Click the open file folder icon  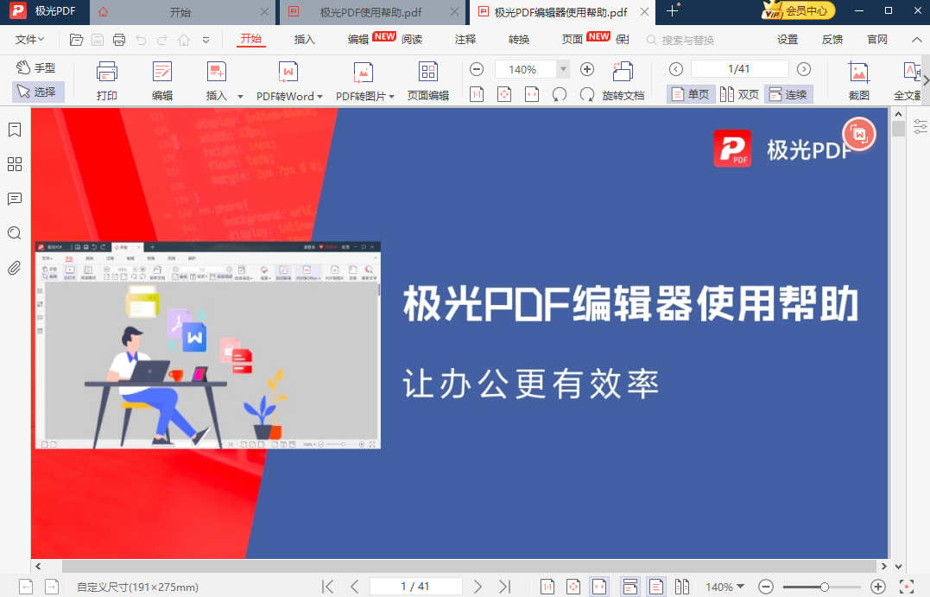pyautogui.click(x=76, y=40)
